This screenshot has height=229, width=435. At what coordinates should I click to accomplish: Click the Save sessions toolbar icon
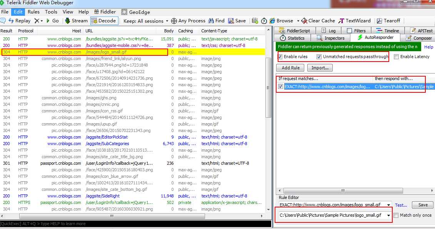(x=237, y=21)
